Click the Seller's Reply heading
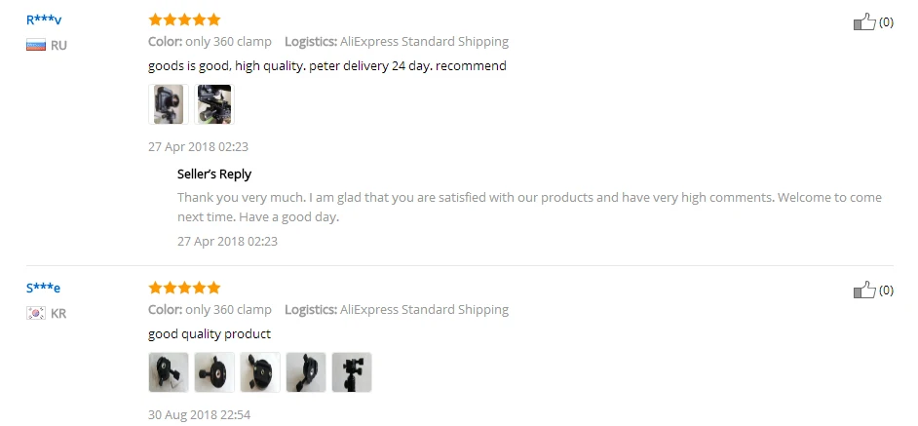Screen dimensions: 918x426 click(214, 174)
